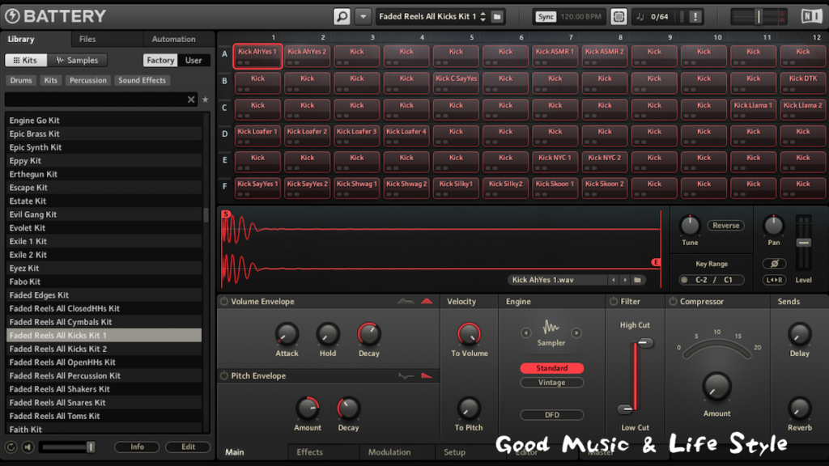Show Factory library content

(x=160, y=60)
